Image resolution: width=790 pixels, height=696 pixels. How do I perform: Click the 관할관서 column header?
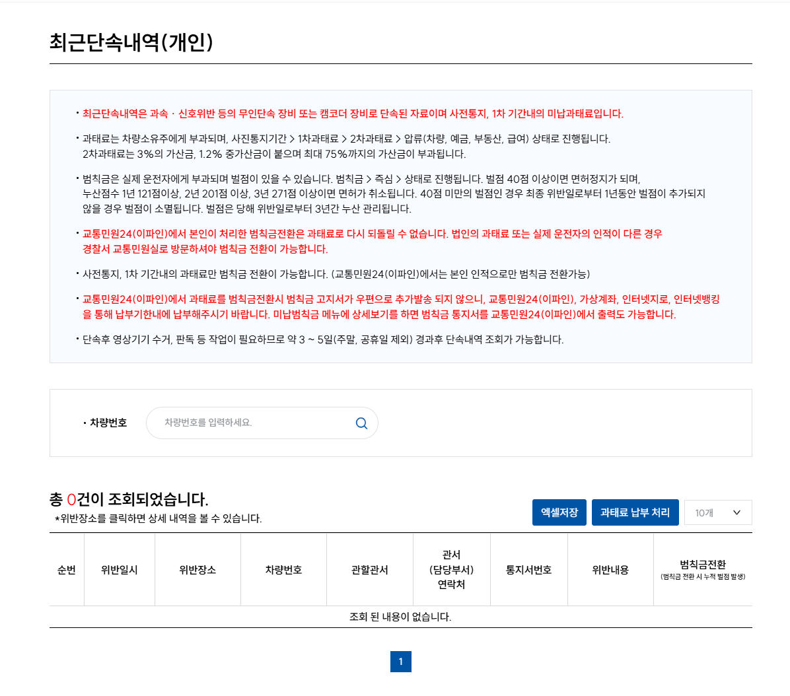370,569
